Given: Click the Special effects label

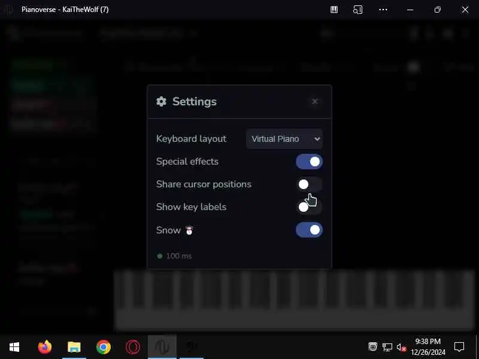Looking at the screenshot, I should [x=187, y=162].
